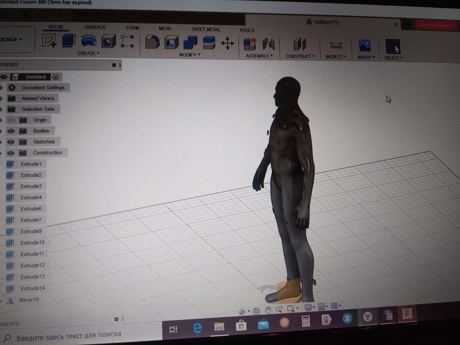
Task: Click the Zoom Window fit icon
Action: pos(290,308)
